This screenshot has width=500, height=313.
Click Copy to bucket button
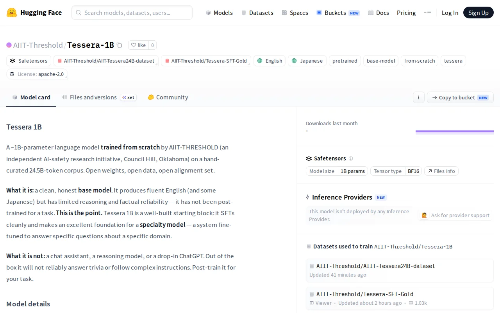pyautogui.click(x=460, y=97)
